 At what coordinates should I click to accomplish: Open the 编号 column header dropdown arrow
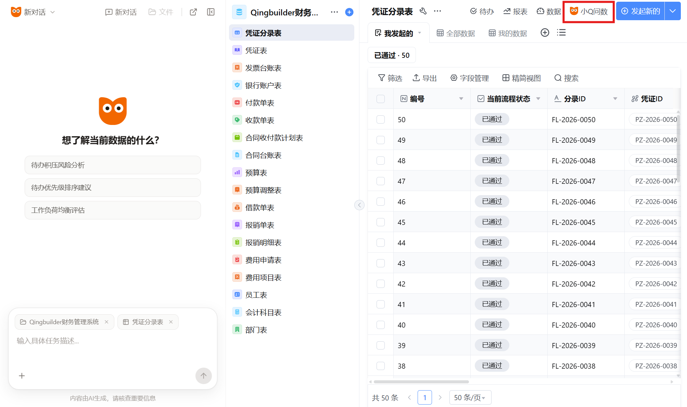pos(461,99)
